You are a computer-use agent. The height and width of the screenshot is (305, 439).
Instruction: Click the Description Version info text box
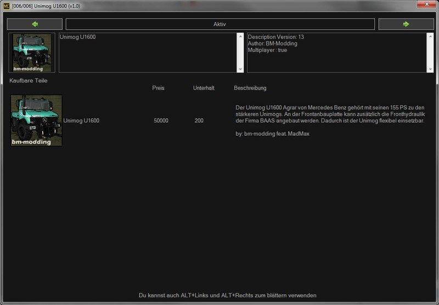click(336, 52)
